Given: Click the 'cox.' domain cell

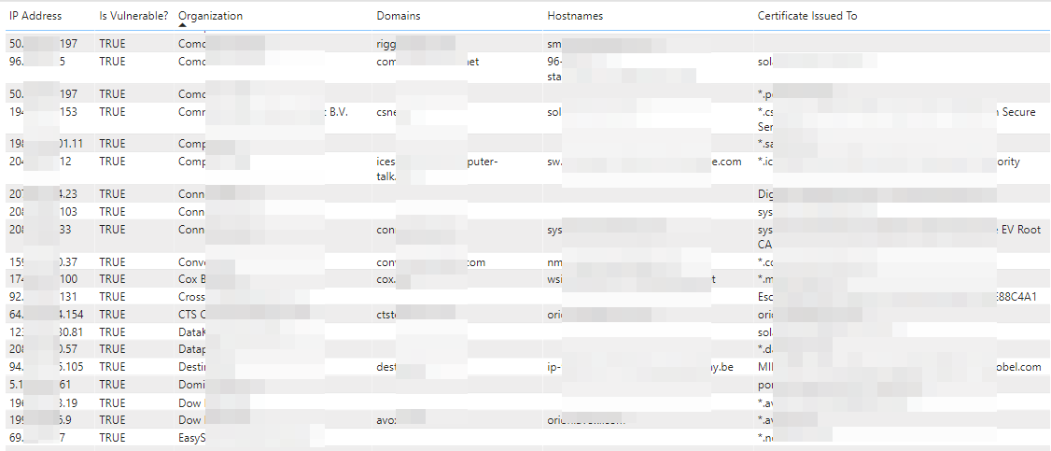Looking at the screenshot, I should [386, 279].
